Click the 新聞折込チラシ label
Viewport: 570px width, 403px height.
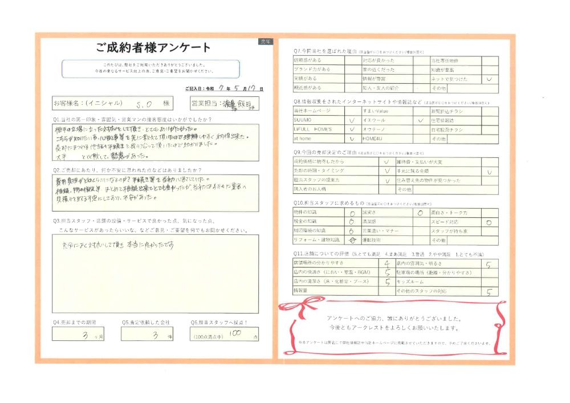(x=447, y=111)
